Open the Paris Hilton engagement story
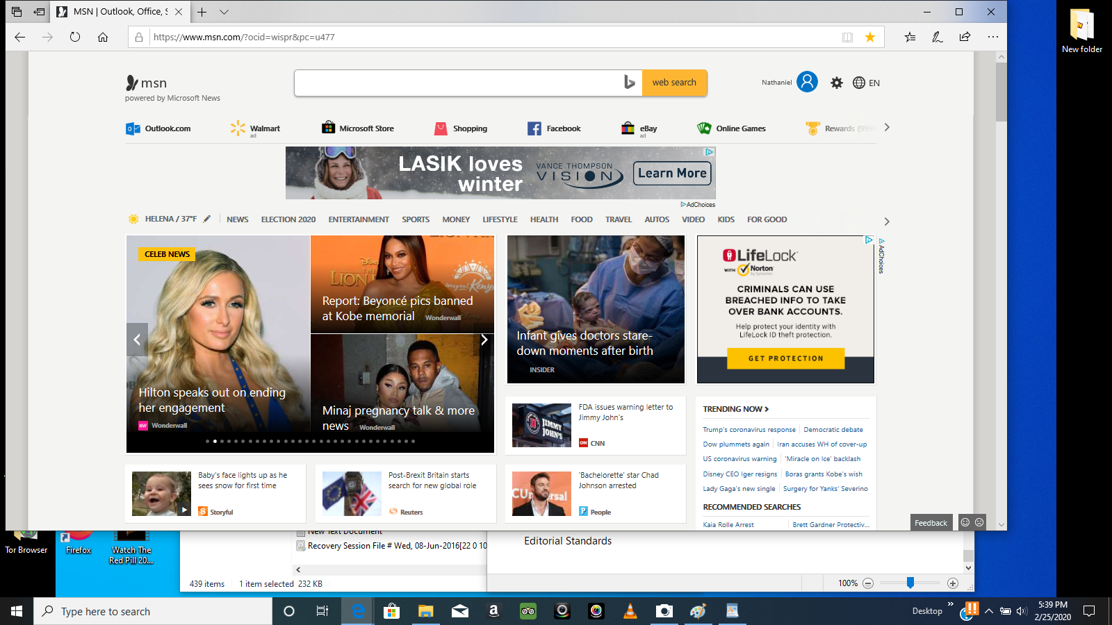This screenshot has height=625, width=1112. pos(218,334)
